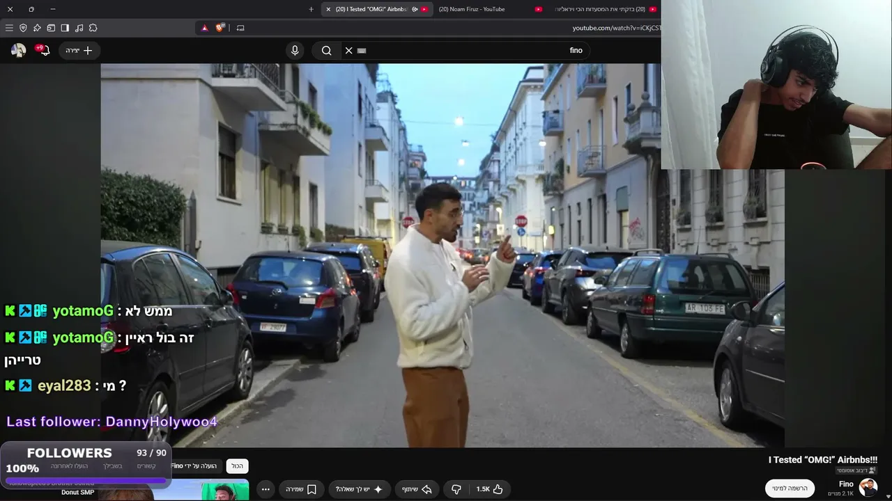Screen dimensions: 892x501
Task: Select the first white filter chip beside the Fino chip
Action: (x=237, y=466)
